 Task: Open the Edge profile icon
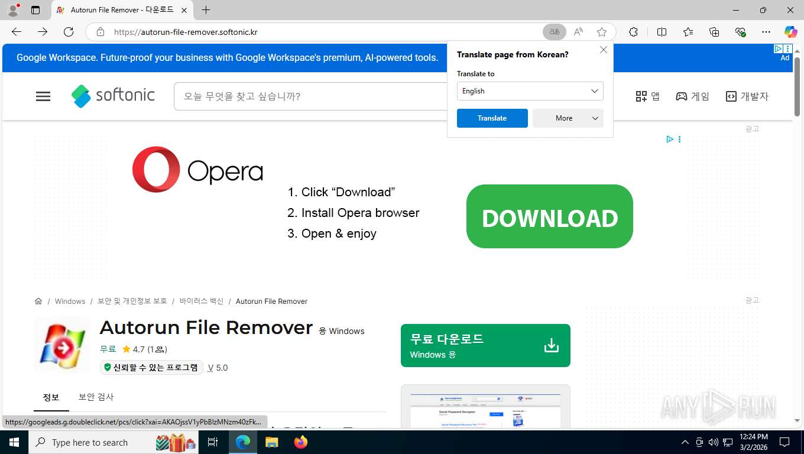pyautogui.click(x=13, y=10)
